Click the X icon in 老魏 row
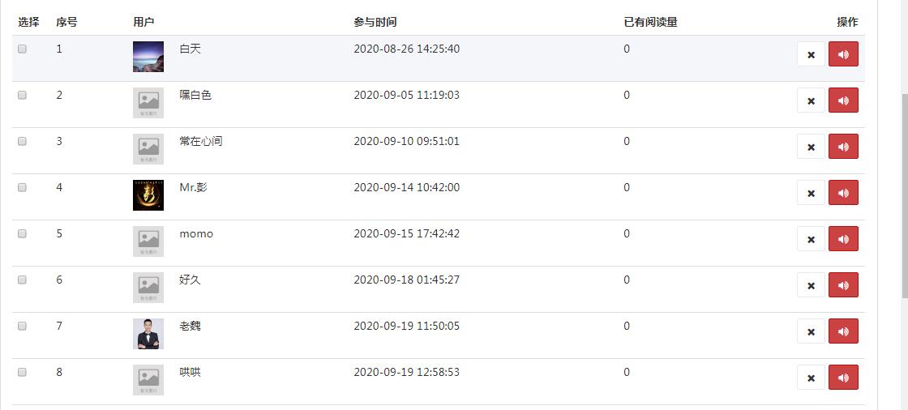 (811, 331)
